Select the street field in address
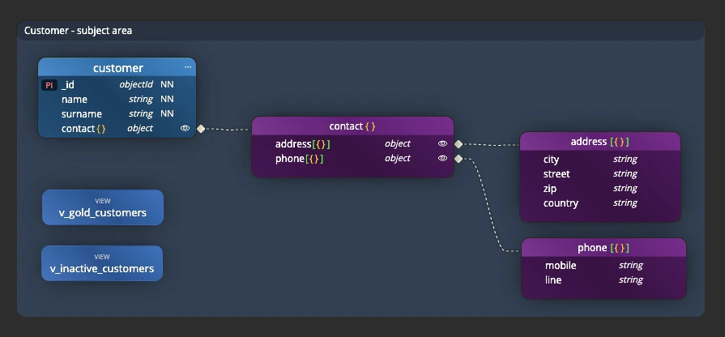The width and height of the screenshot is (725, 337). point(599,174)
